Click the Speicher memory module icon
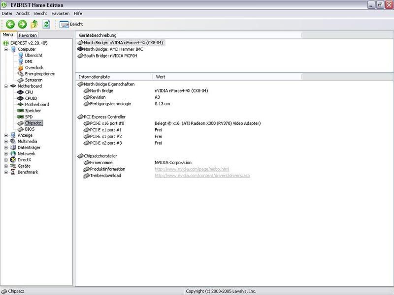 click(x=20, y=111)
